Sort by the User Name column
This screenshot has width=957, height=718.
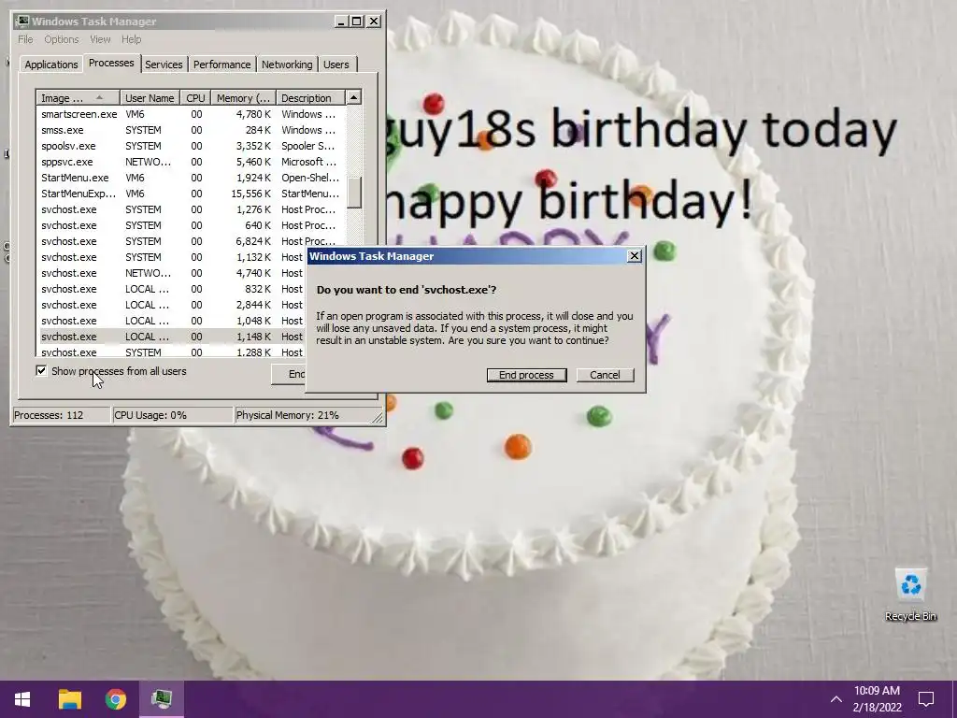tap(150, 97)
